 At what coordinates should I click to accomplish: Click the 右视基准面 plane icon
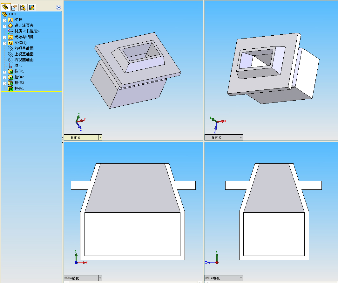click(10, 60)
